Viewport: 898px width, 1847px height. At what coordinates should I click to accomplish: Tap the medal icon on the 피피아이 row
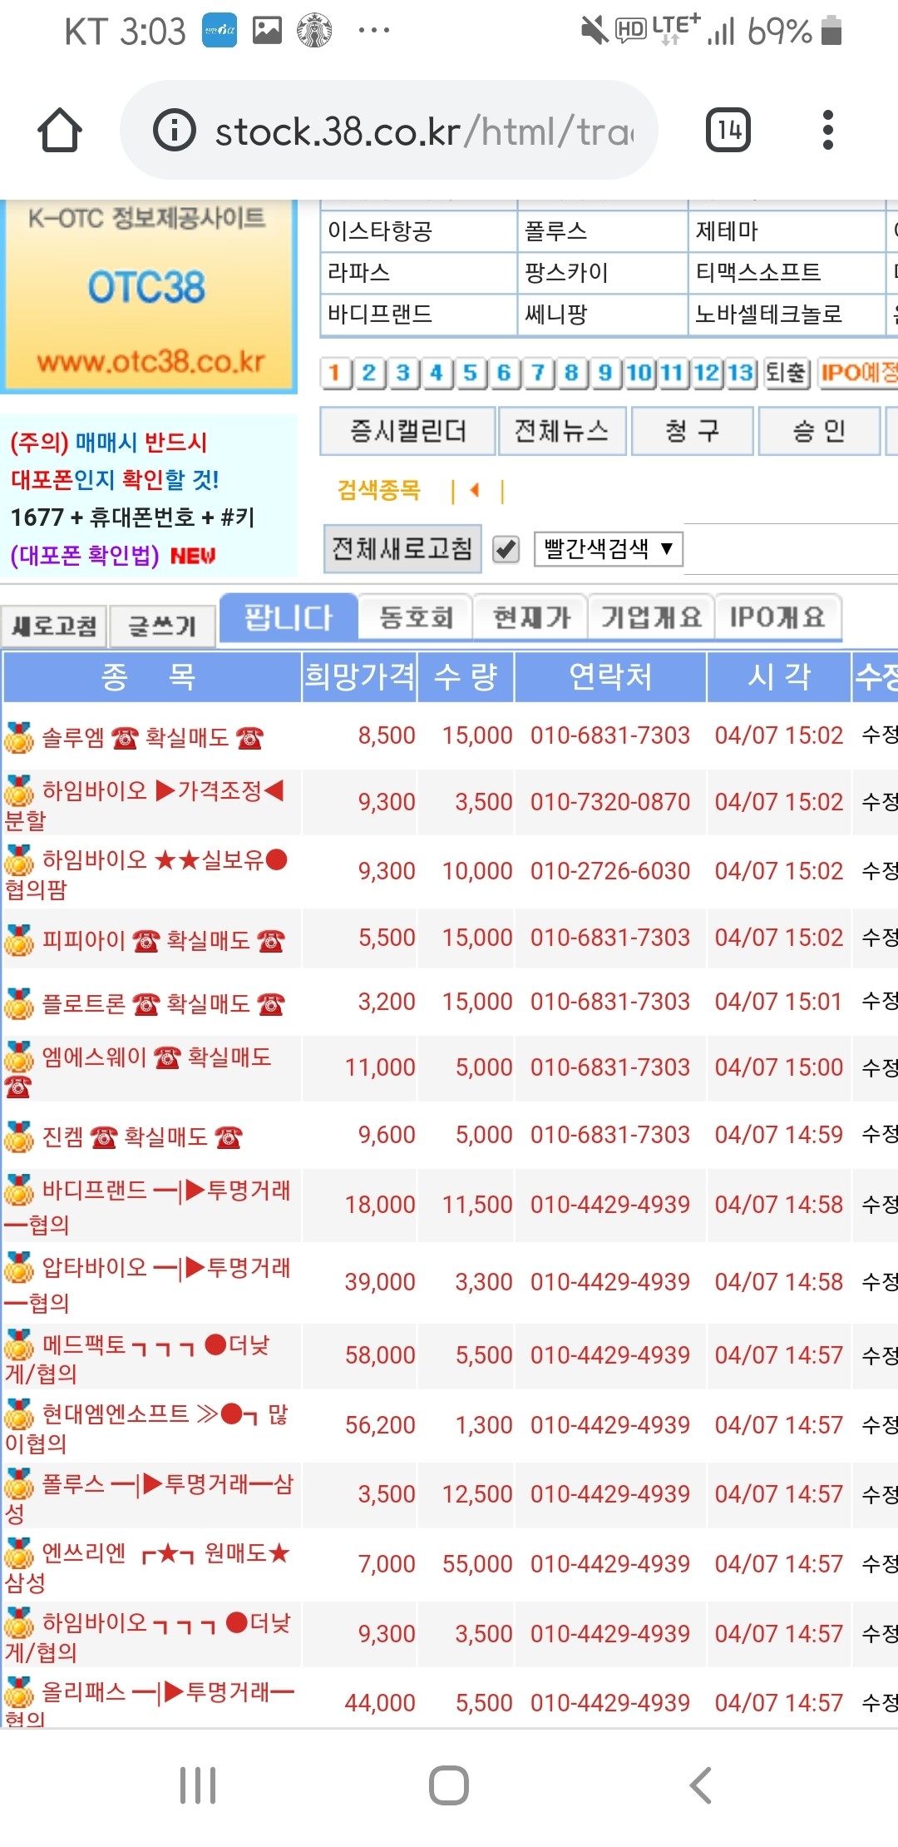18,940
